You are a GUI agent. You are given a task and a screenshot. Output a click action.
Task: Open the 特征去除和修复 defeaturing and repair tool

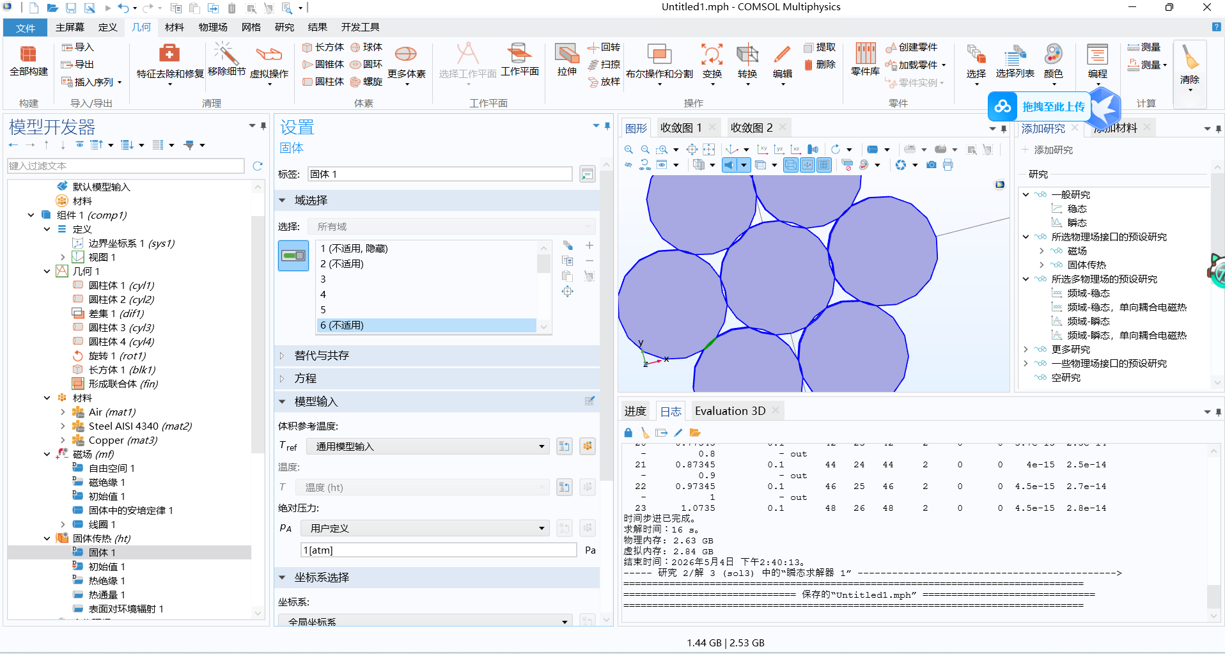coord(170,63)
